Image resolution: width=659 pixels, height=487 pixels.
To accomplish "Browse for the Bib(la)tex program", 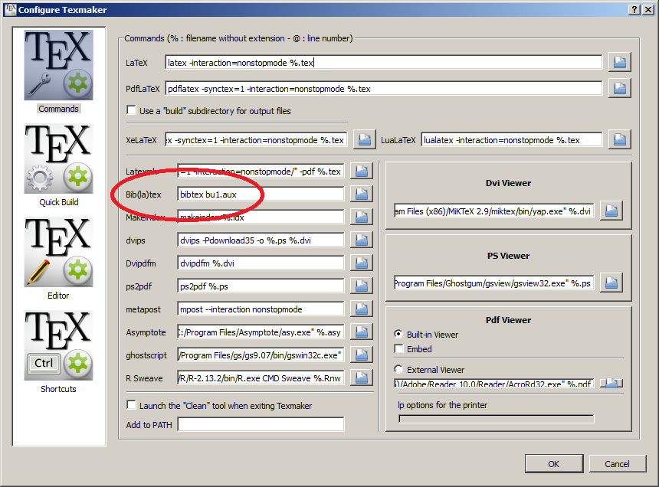I will (x=360, y=194).
